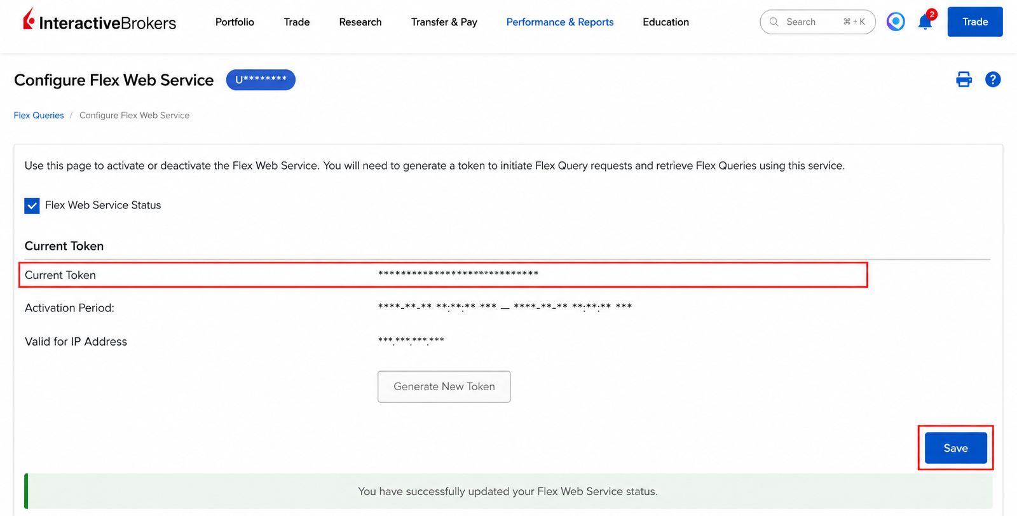The height and width of the screenshot is (516, 1017).
Task: Click the Current Token row label
Action: click(x=60, y=275)
